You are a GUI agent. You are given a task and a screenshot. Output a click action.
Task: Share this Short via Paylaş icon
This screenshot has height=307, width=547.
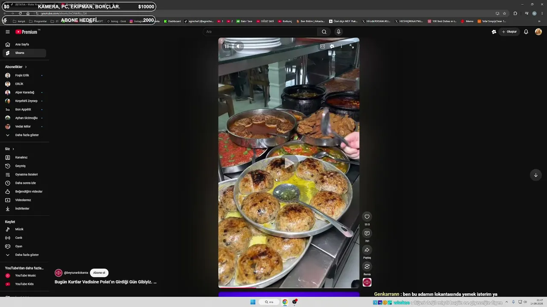point(367,250)
